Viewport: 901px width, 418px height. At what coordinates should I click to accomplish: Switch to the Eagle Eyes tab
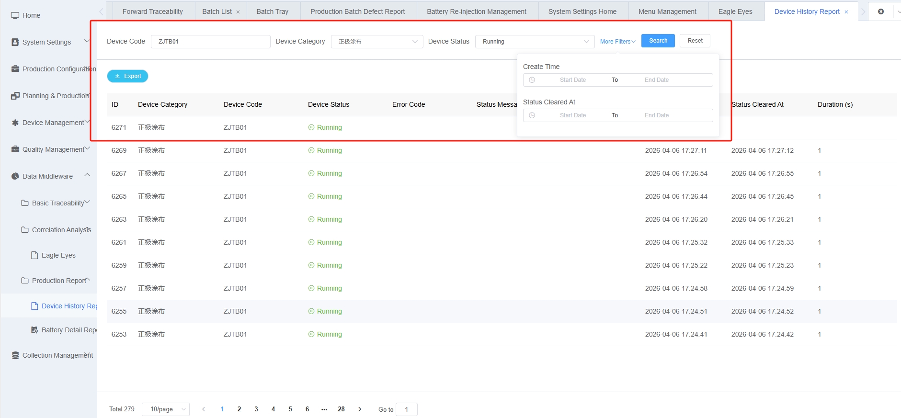pos(735,11)
